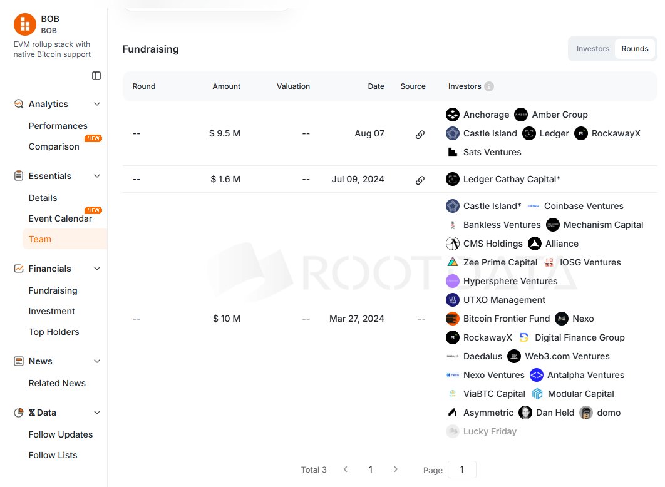665x487 pixels.
Task: Click the "Total 3" pagination label
Action: point(314,469)
